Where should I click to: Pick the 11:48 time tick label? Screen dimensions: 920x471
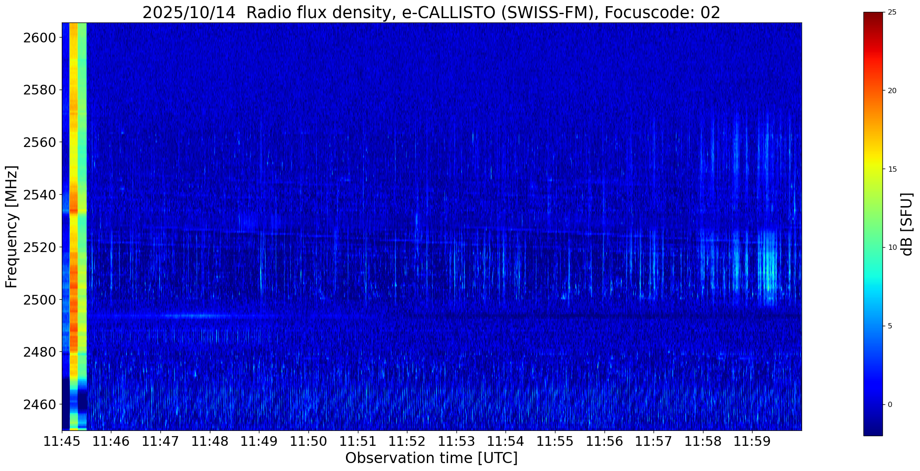(x=210, y=441)
